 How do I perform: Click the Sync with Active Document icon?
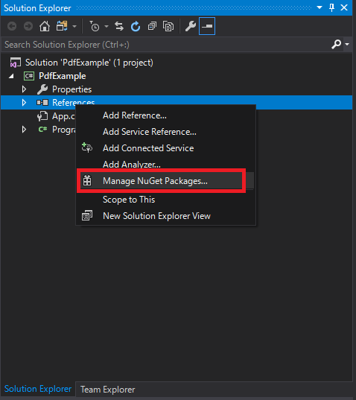click(x=119, y=26)
